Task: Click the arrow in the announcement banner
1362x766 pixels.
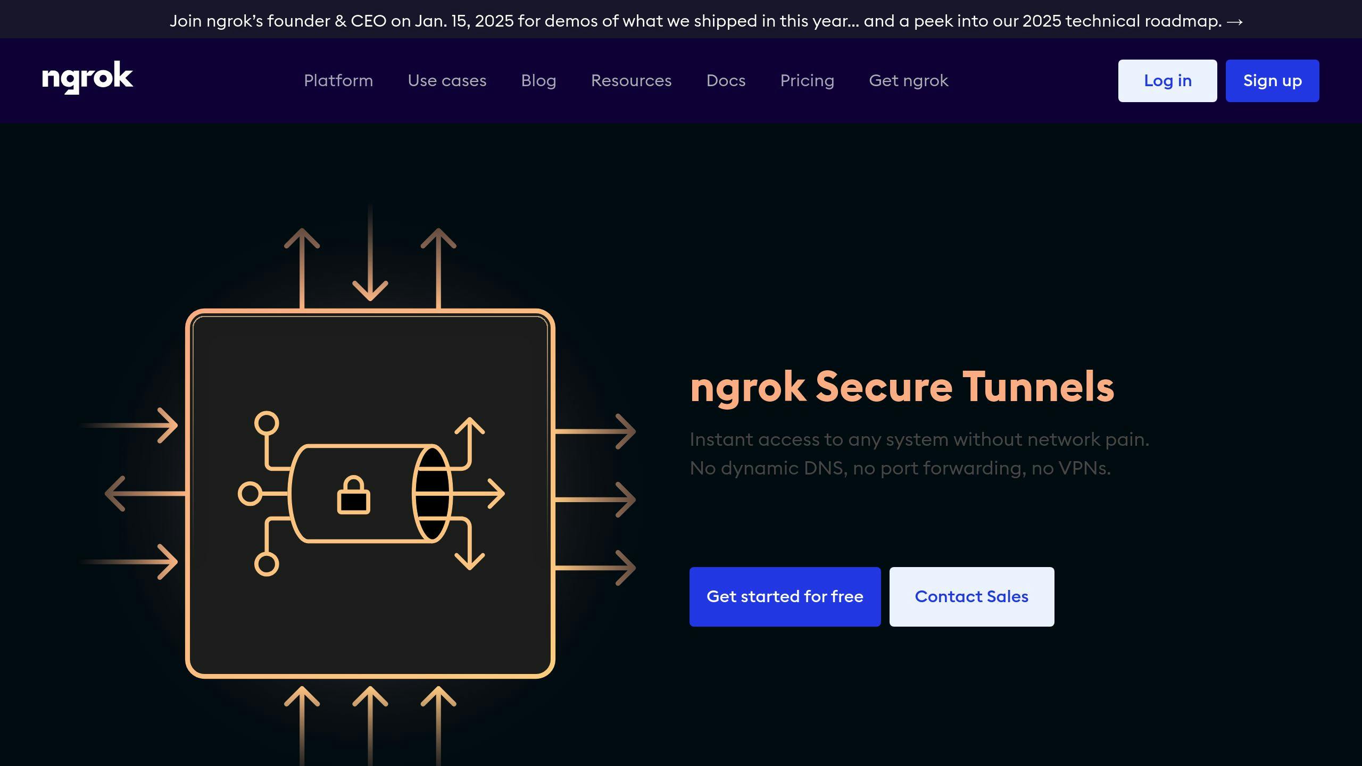Action: point(1233,21)
